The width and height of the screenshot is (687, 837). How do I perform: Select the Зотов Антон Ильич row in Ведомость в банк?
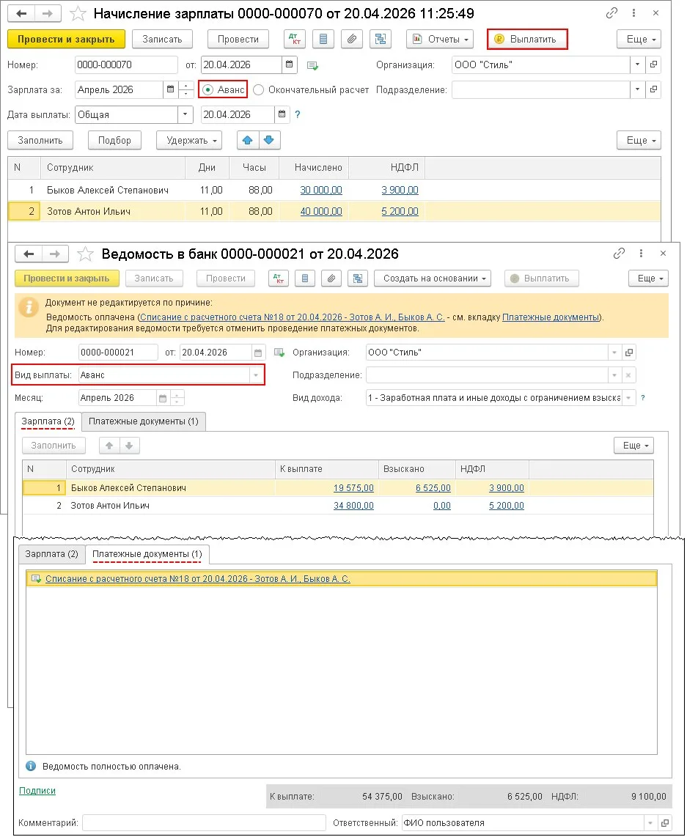337,506
